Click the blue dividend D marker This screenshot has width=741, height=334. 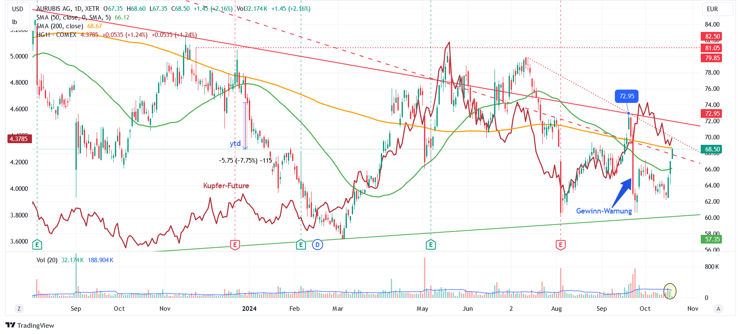[x=317, y=245]
